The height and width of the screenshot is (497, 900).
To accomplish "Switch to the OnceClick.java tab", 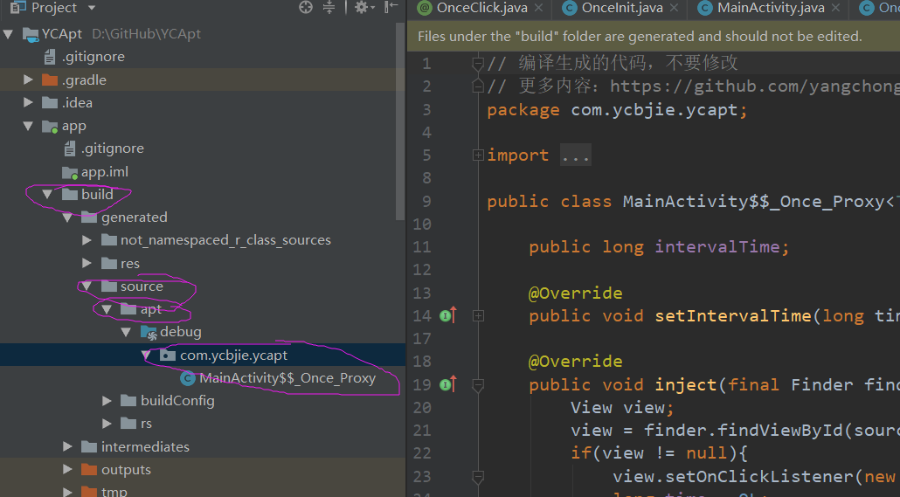I will 481,8.
